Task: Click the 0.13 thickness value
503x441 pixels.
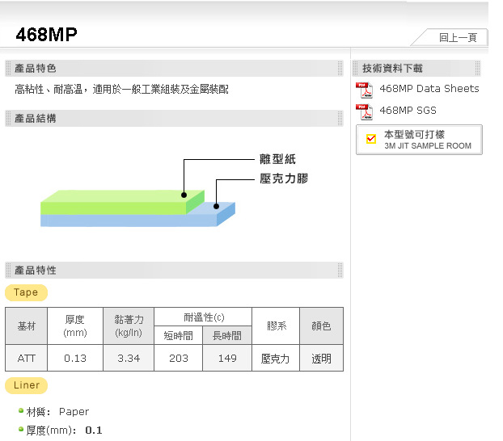Action: pos(75,358)
